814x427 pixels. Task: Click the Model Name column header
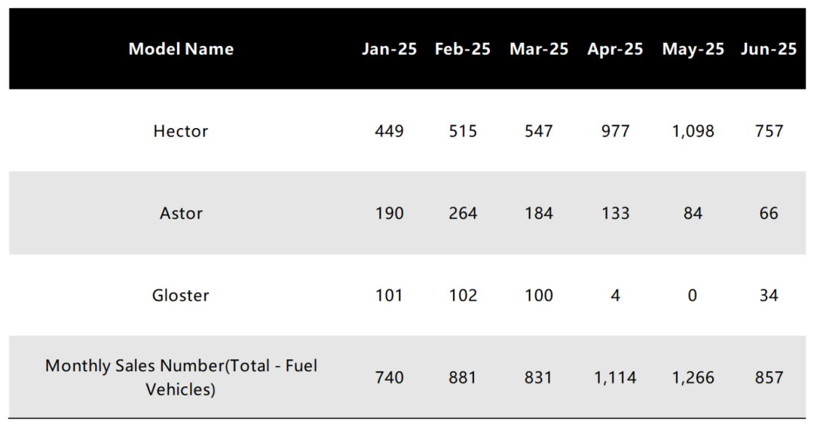[181, 49]
